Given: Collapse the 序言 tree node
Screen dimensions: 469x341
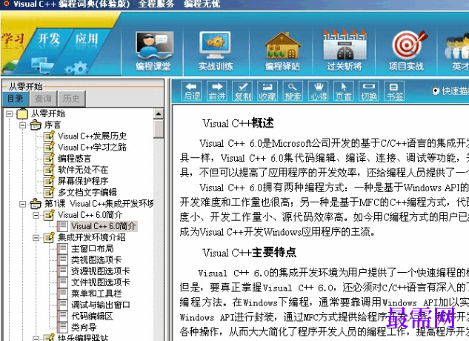Looking at the screenshot, I should (22, 125).
